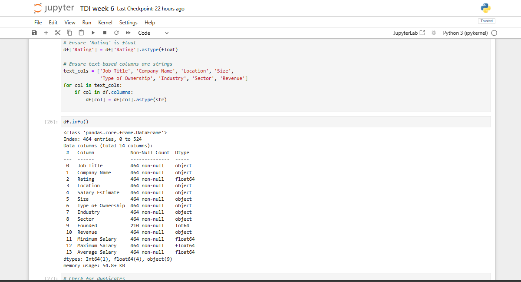521x282 pixels.
Task: Select the df.info() code cell
Action: pyautogui.click(x=276, y=122)
